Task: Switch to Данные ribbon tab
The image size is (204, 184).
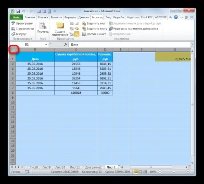Action: coord(84,17)
